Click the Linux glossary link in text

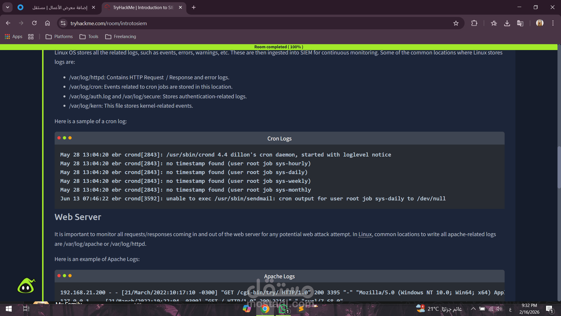365,234
